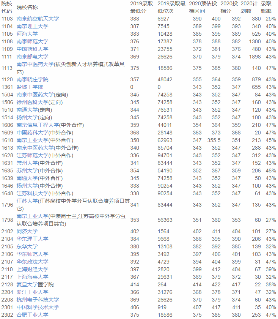Open the 南京晓庄学院 link

[33, 79]
